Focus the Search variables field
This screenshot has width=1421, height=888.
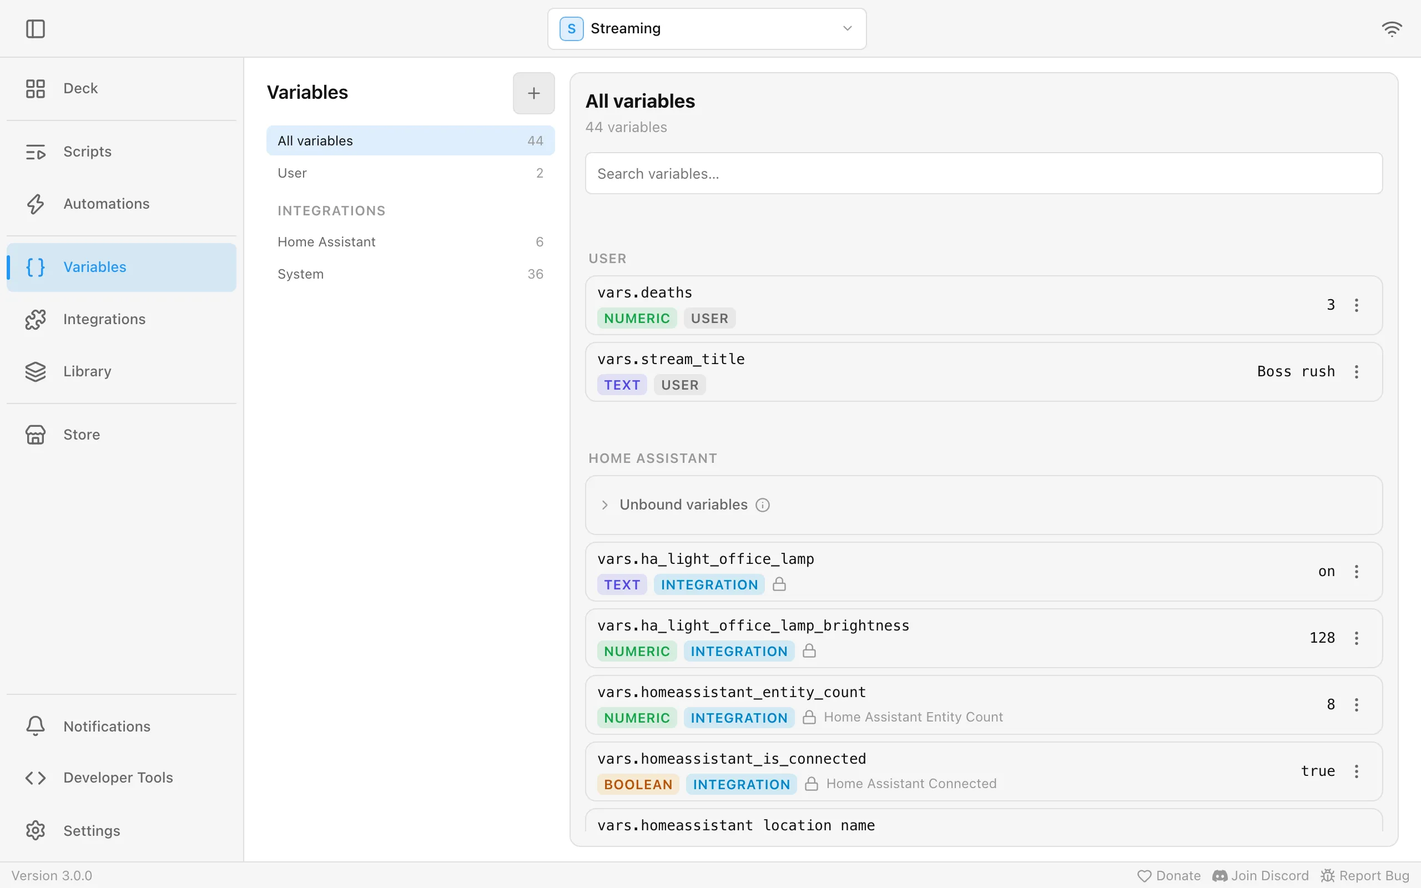click(984, 174)
